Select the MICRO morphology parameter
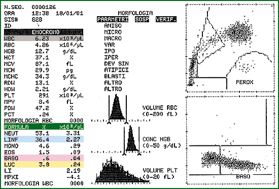Viewport: 279px width, 189px height. point(113,32)
